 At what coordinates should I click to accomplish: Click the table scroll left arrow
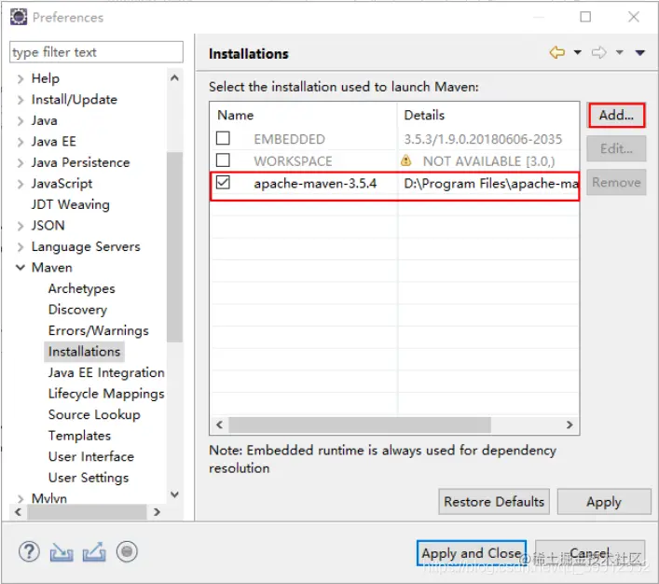pos(219,425)
